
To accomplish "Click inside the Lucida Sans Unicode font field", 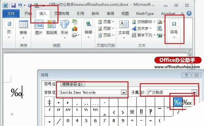I will pos(91,92).
